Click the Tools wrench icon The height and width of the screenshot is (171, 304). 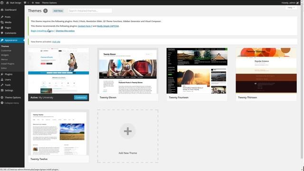coord(2,85)
